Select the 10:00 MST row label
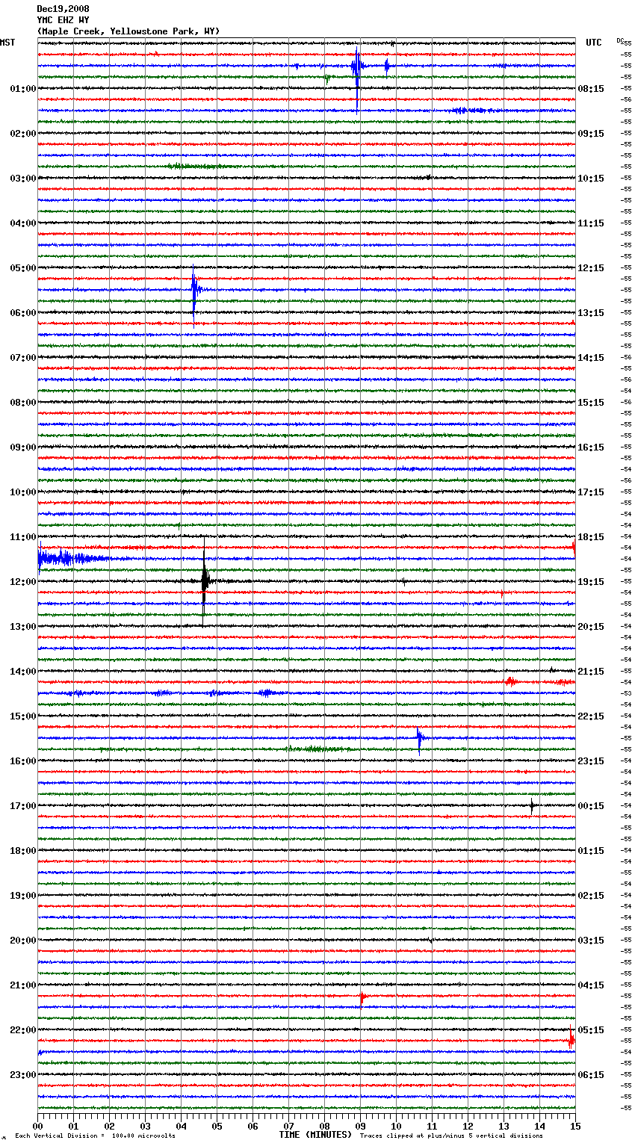Screen dimensions: 635x1146 [23, 492]
